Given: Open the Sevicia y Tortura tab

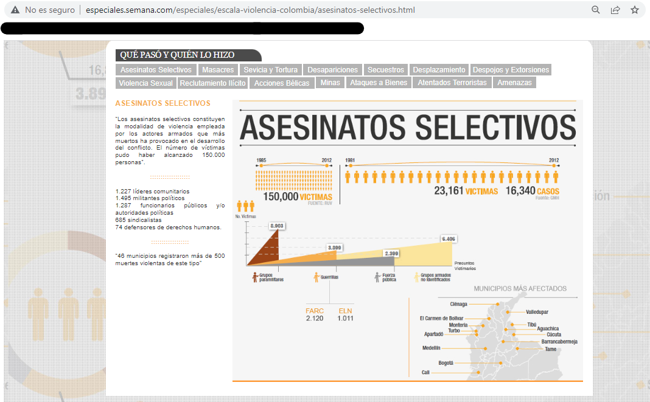Looking at the screenshot, I should click(270, 69).
